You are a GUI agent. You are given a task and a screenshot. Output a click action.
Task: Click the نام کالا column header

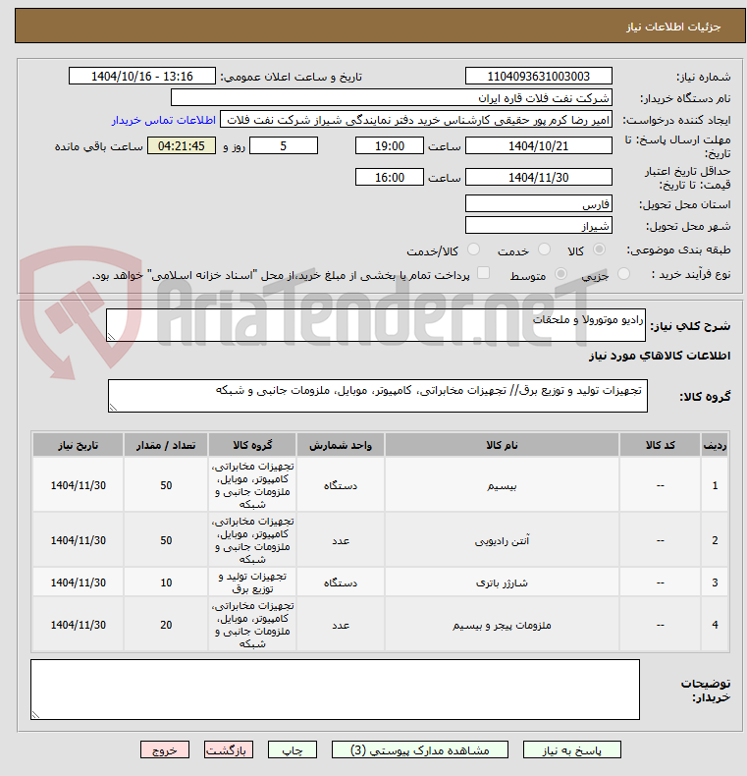tap(502, 445)
